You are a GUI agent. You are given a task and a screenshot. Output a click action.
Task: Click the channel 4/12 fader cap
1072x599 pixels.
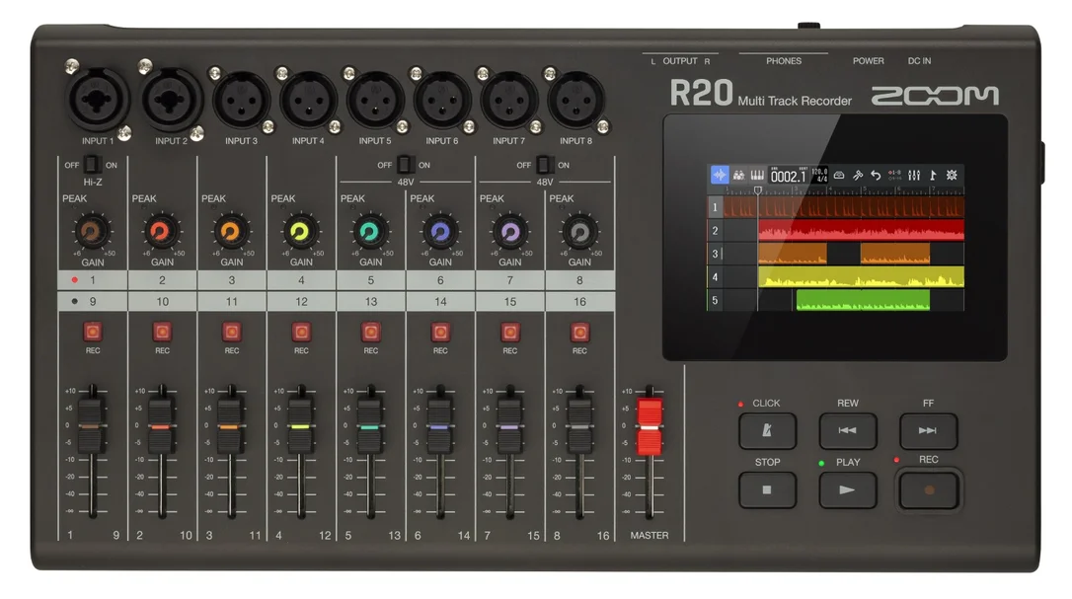(x=299, y=426)
